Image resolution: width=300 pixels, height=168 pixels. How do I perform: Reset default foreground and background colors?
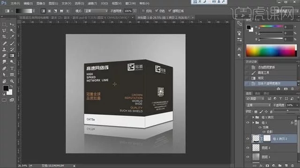(4, 94)
